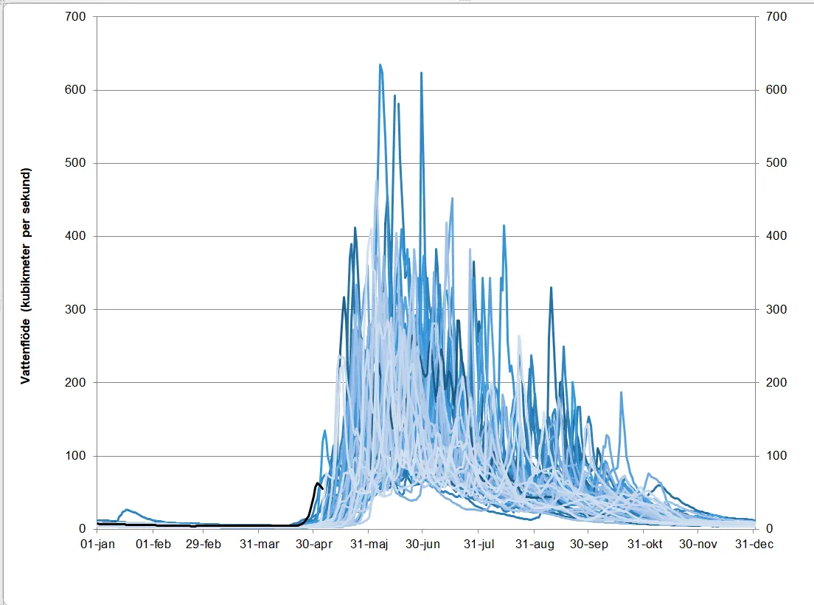This screenshot has height=605, width=814.
Task: Select the highest peak above 600
Action: pos(380,66)
